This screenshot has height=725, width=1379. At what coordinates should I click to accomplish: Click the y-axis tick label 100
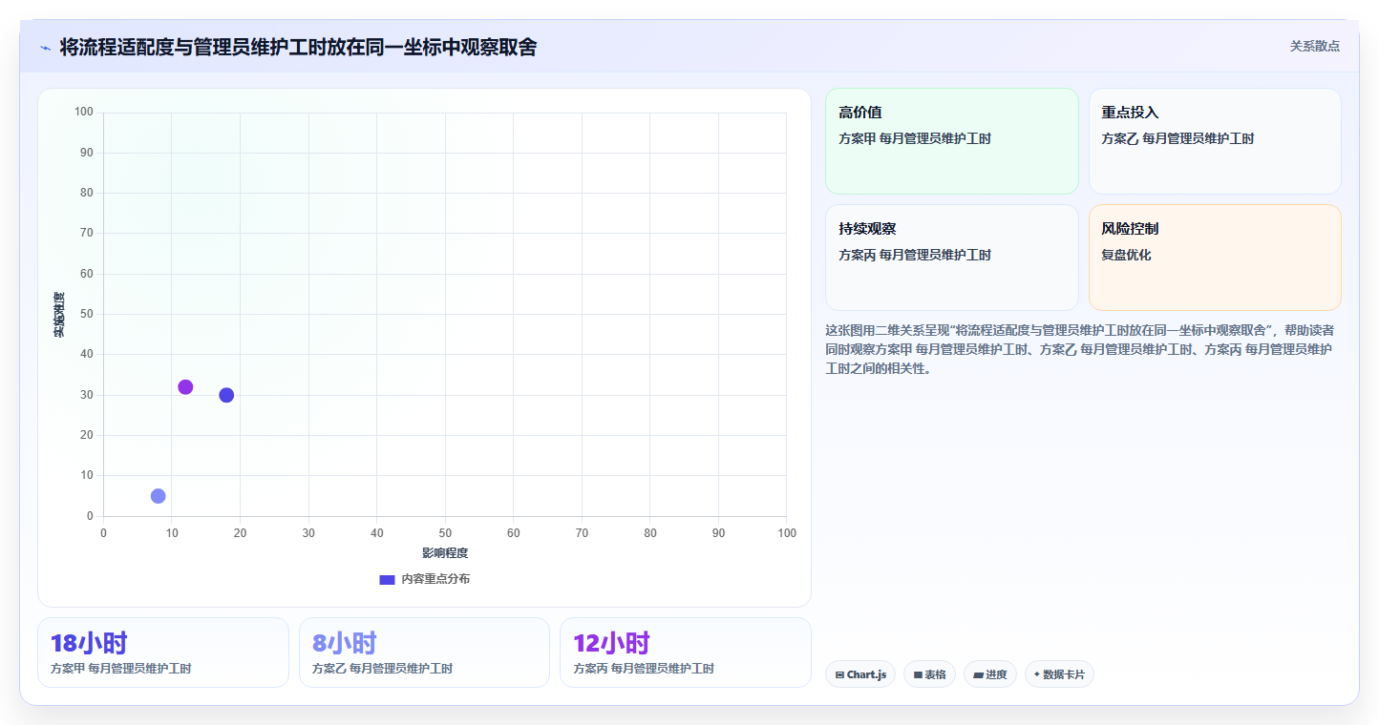pos(84,113)
